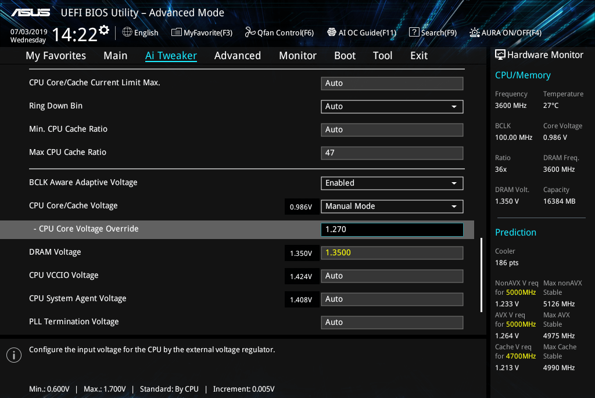The image size is (595, 398).
Task: Open the Monitor tab
Action: [x=298, y=56]
